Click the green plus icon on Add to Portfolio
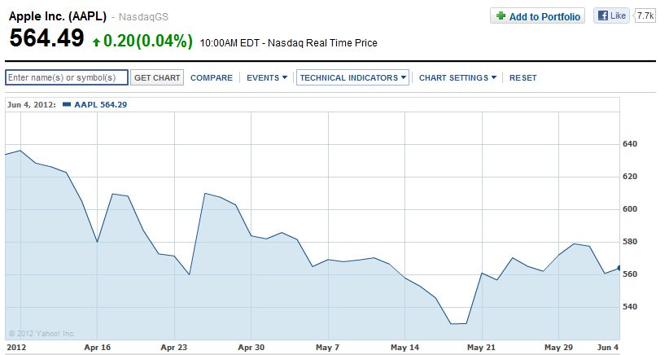 [501, 15]
